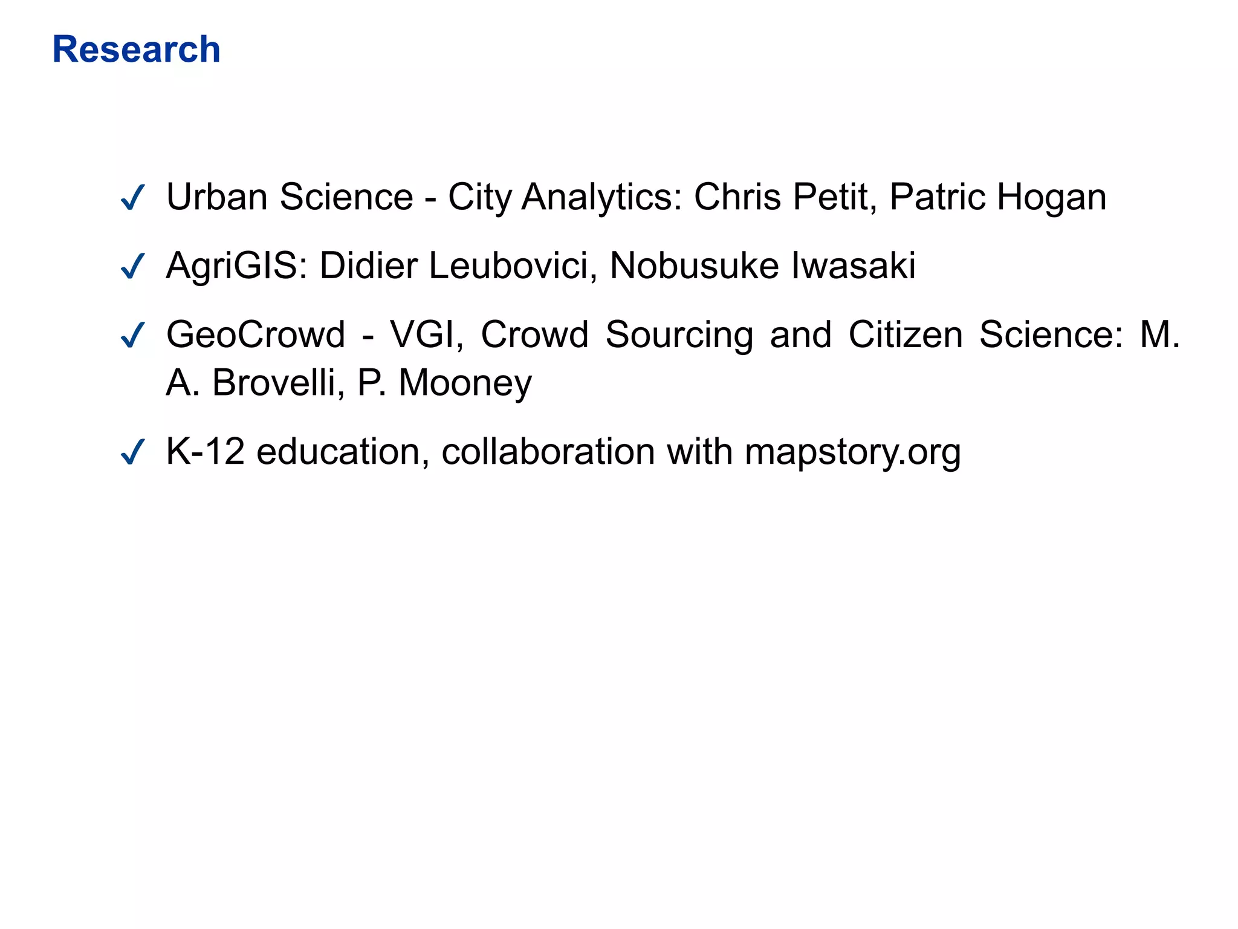1238x929 pixels.
Task: Click the name P. Mooney
Action: (444, 383)
